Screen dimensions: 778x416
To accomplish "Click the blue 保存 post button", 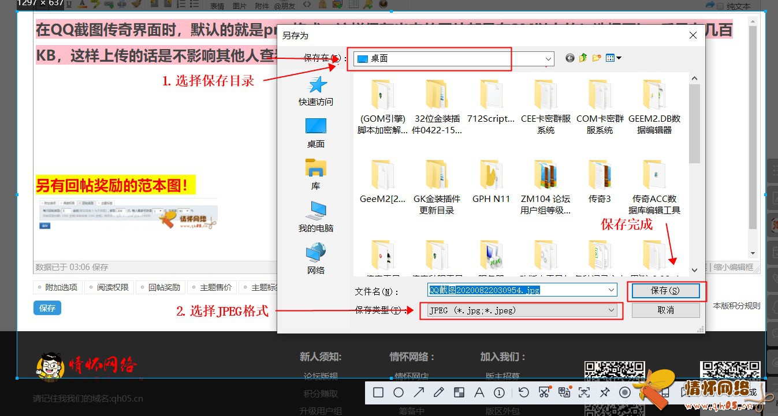I will coord(47,308).
